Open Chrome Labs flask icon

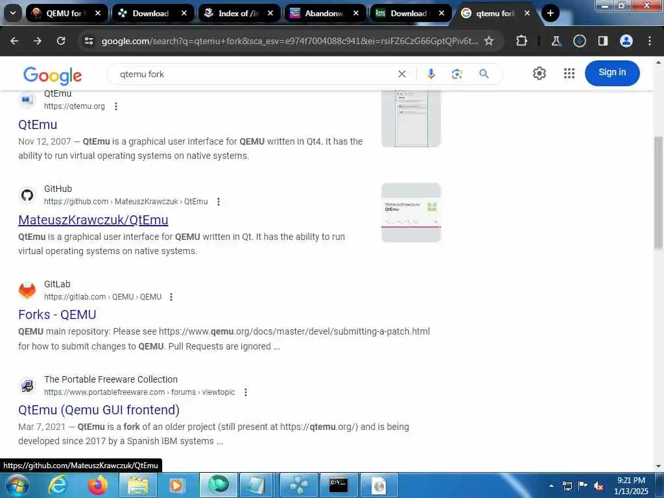[556, 41]
